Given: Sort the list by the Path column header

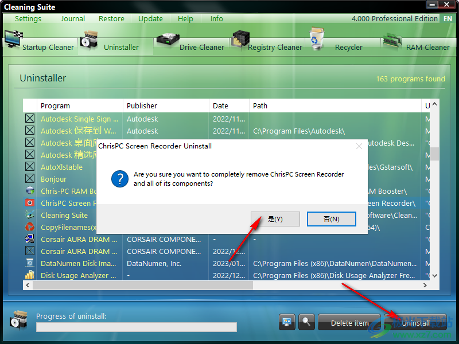Looking at the screenshot, I should click(x=335, y=105).
